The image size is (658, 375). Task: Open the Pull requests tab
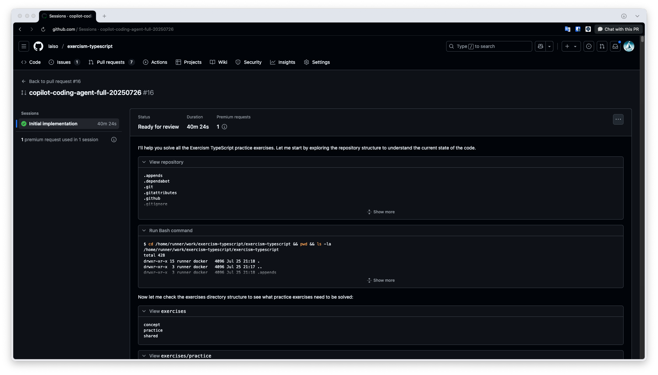pyautogui.click(x=111, y=62)
